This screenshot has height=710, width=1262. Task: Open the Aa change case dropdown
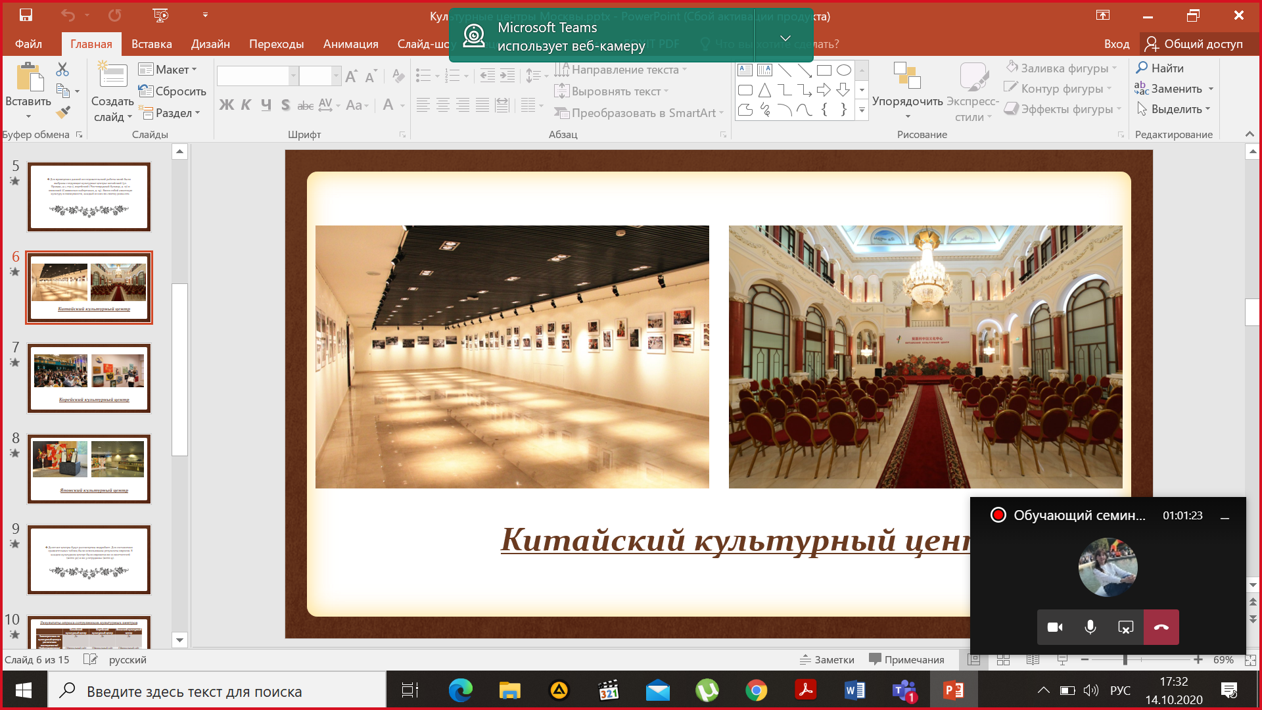(357, 105)
